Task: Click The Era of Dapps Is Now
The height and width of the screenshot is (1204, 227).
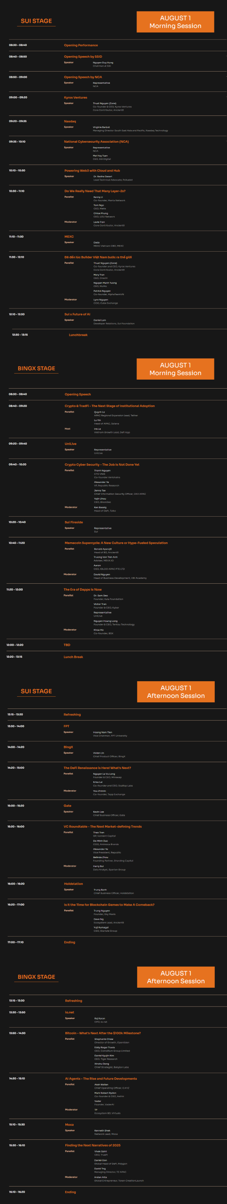Action: pos(83,589)
